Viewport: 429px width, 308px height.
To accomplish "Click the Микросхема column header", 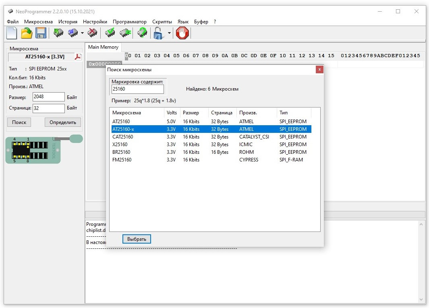I will [137, 113].
